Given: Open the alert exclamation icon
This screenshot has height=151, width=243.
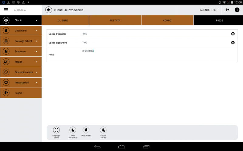Looking at the screenshot, I should (237, 10).
